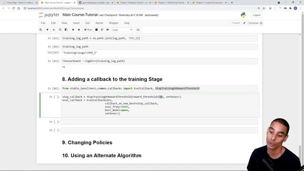Run the selected cell
Viewport: 304px width, 171px height.
pyautogui.click(x=88, y=29)
